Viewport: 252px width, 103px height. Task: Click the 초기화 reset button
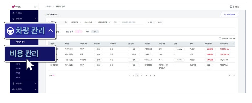click(x=158, y=22)
